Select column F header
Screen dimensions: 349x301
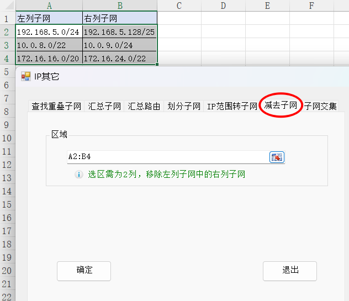[x=311, y=6]
